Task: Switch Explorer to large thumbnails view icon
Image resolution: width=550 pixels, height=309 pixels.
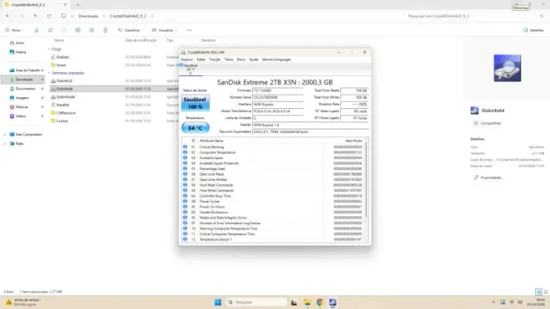Action: pos(545,292)
